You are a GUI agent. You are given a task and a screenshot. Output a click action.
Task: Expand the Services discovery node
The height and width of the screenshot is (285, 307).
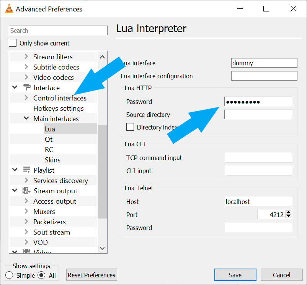point(26,180)
